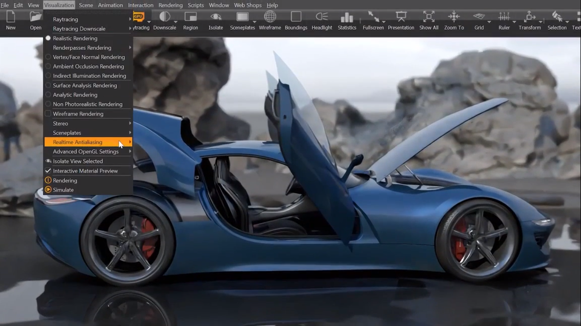The width and height of the screenshot is (581, 326).
Task: Click the Downscale toolbar icon
Action: click(165, 17)
